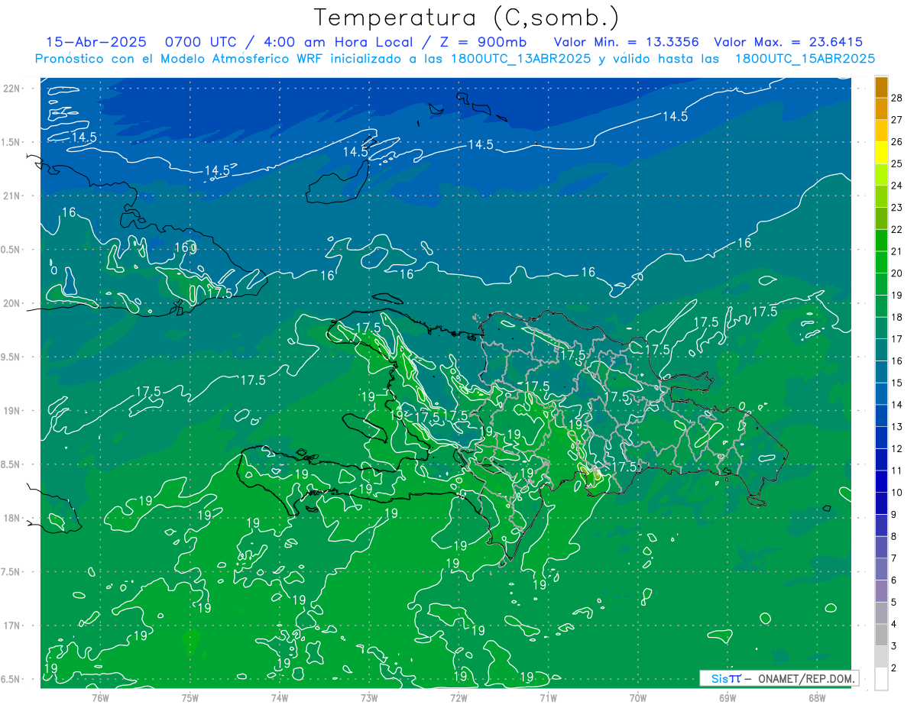Click the lime swatch between 24 and 25
The image size is (917, 708).
(881, 175)
